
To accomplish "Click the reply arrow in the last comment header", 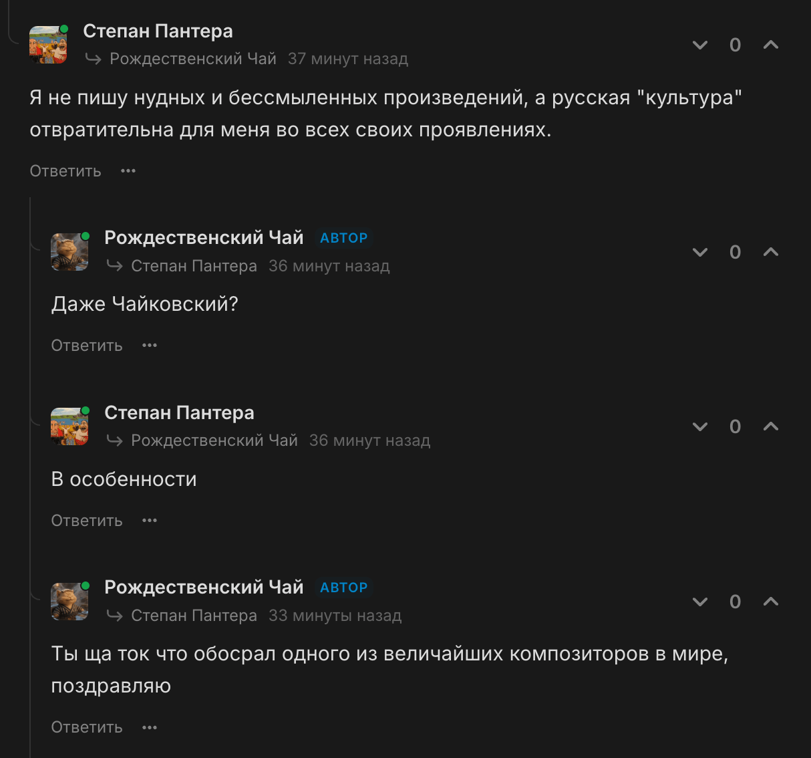I will click(115, 615).
